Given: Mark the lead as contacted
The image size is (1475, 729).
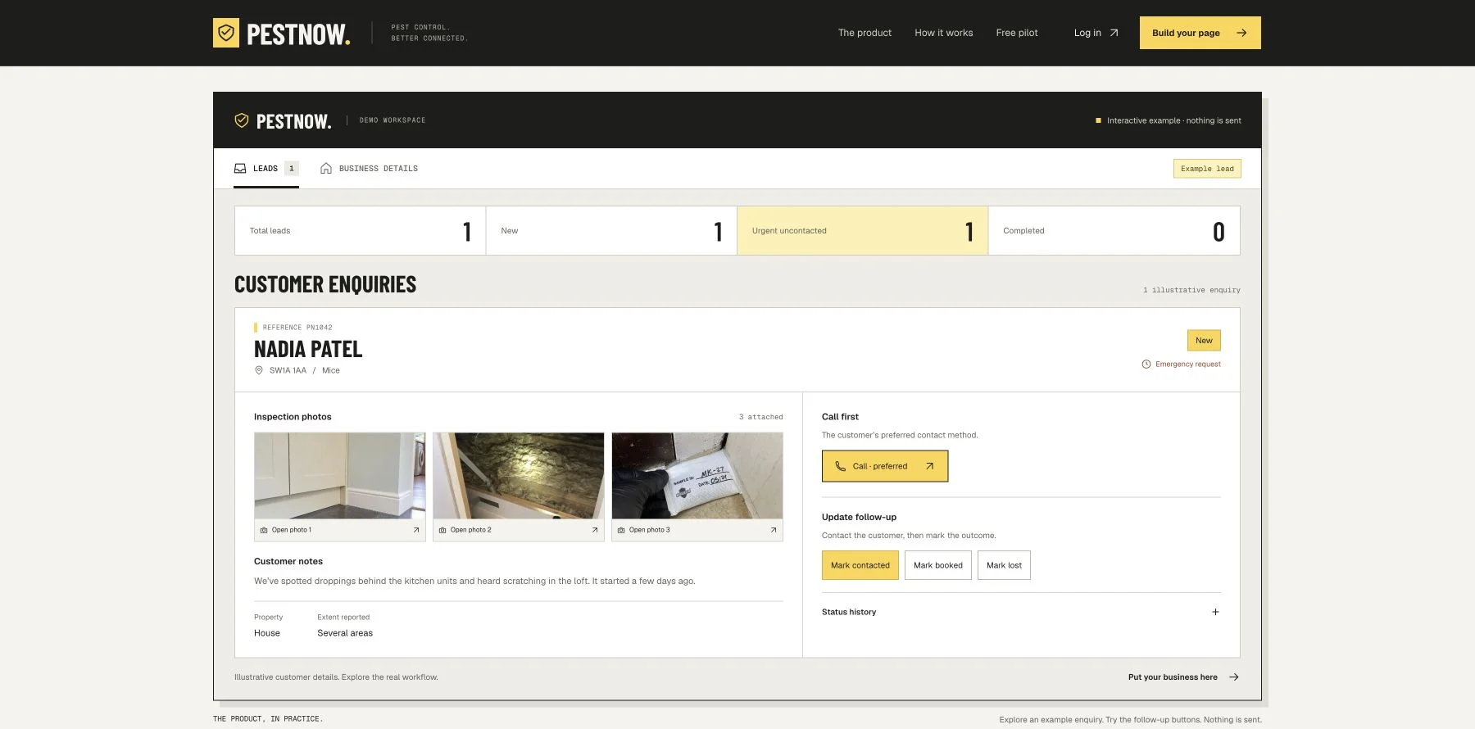Looking at the screenshot, I should tap(860, 565).
